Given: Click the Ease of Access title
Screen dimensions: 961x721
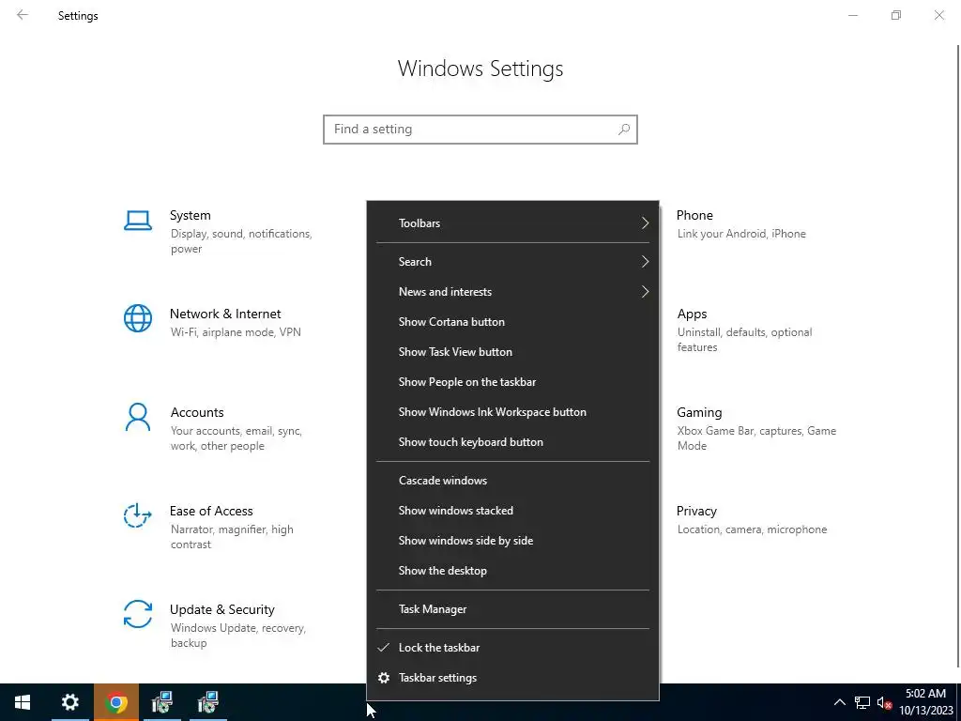Looking at the screenshot, I should (x=211, y=512).
